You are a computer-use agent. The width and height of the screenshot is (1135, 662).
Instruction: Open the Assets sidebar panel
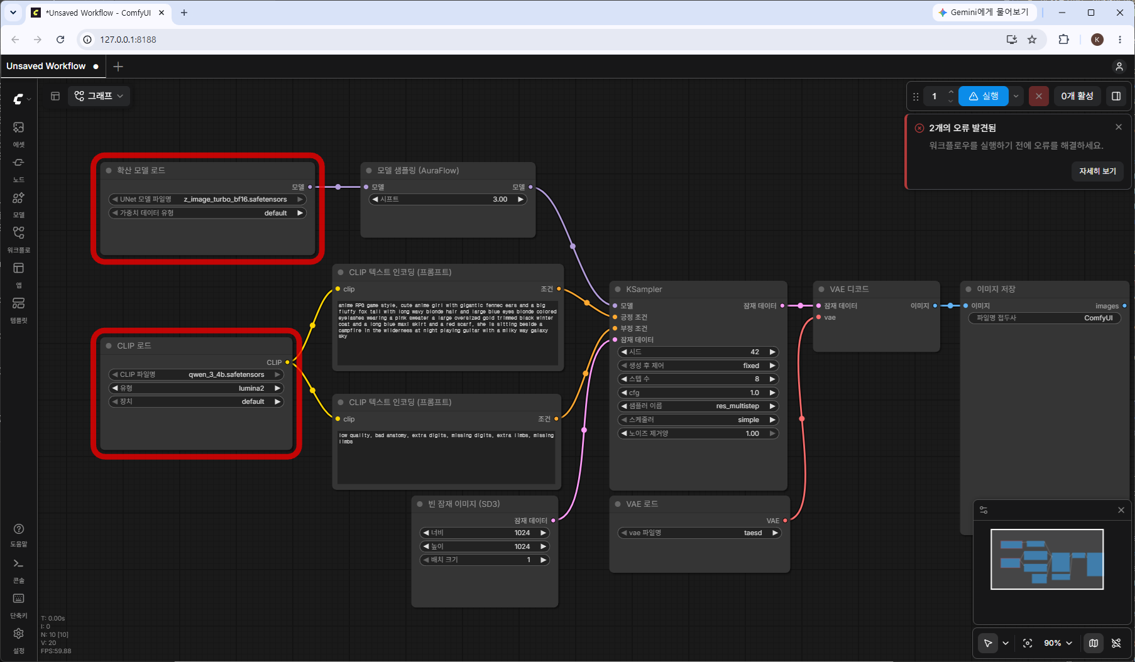click(18, 133)
